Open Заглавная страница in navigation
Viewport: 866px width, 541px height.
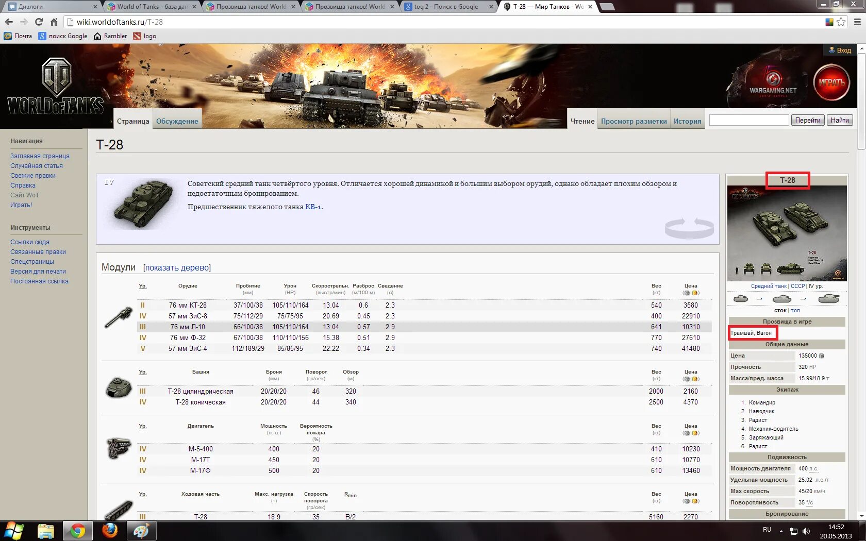40,156
